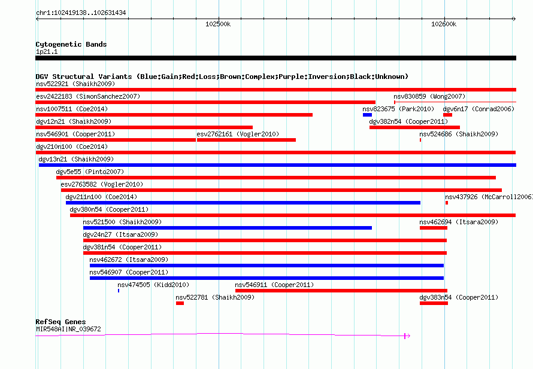This screenshot has height=369, width=533.
Task: Click the ruler's left arrow end
Action: click(x=37, y=19)
